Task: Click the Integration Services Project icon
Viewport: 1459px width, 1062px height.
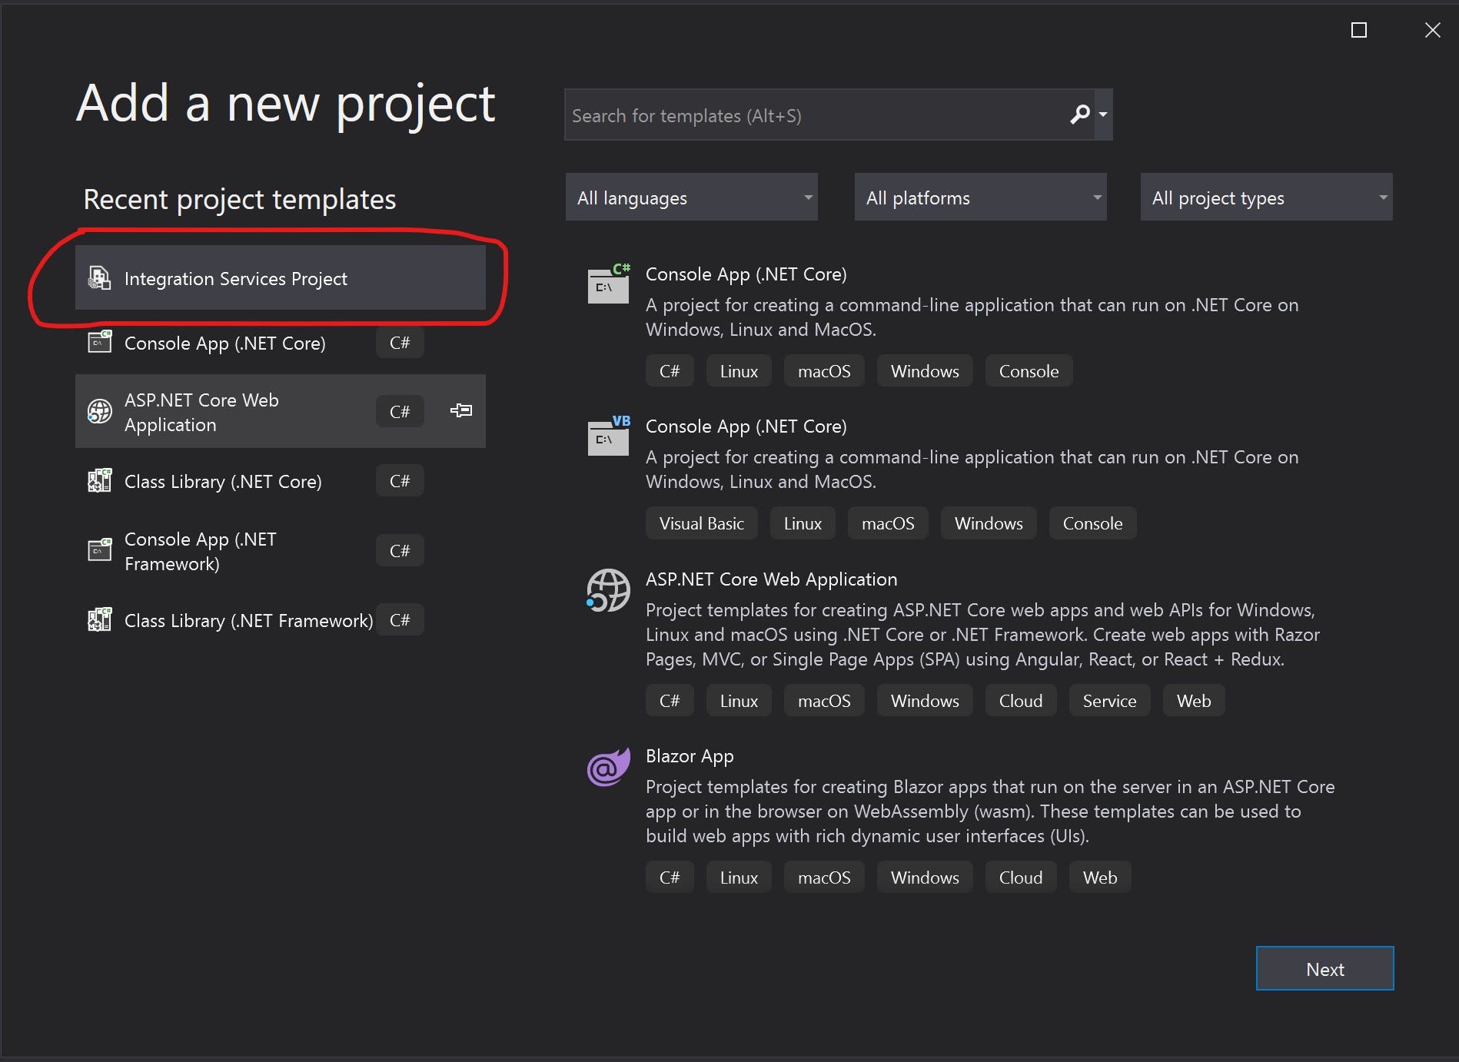Action: [99, 278]
